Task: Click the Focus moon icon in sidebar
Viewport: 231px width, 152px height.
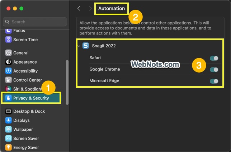Action: [8, 31]
